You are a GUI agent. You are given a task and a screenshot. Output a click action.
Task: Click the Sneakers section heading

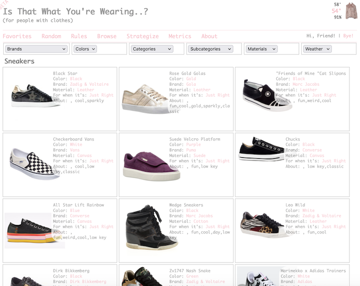(x=19, y=61)
